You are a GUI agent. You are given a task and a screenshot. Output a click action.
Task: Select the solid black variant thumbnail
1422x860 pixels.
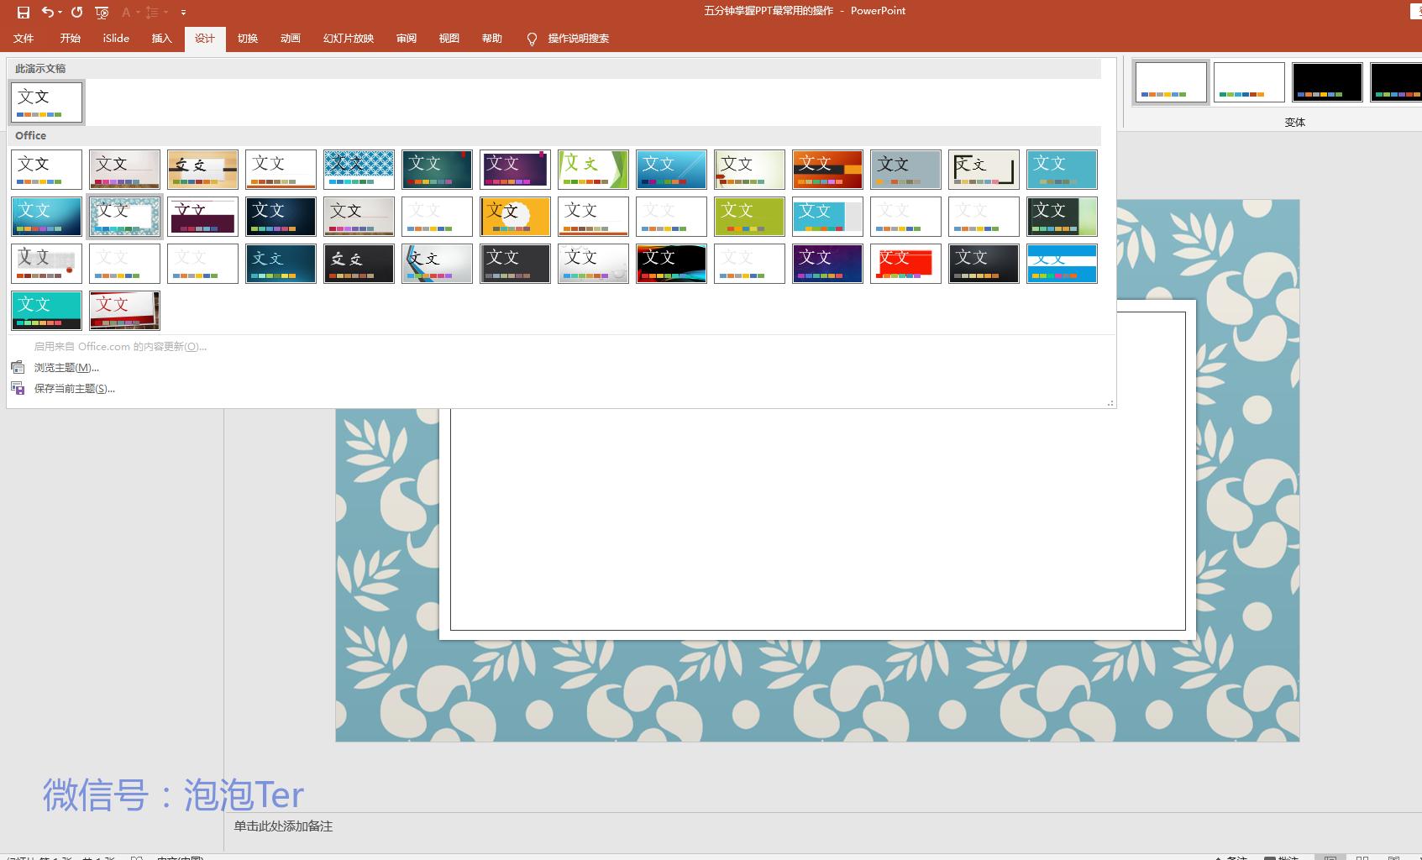[x=1326, y=81]
